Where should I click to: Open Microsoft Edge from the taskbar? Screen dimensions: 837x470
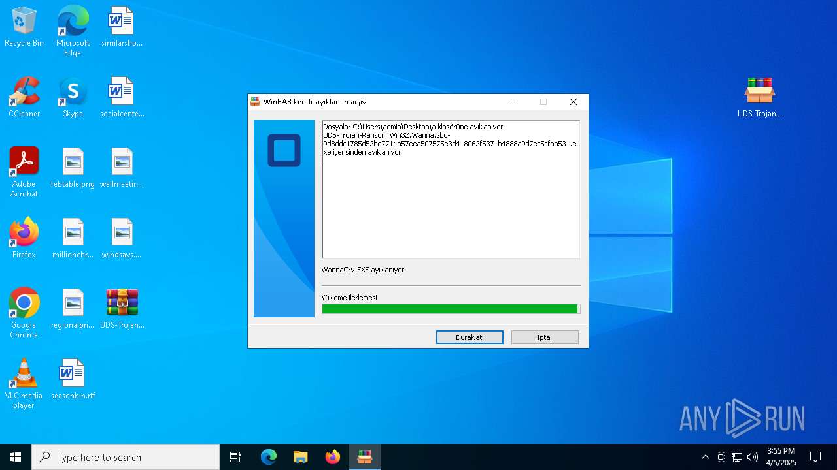pyautogui.click(x=269, y=457)
